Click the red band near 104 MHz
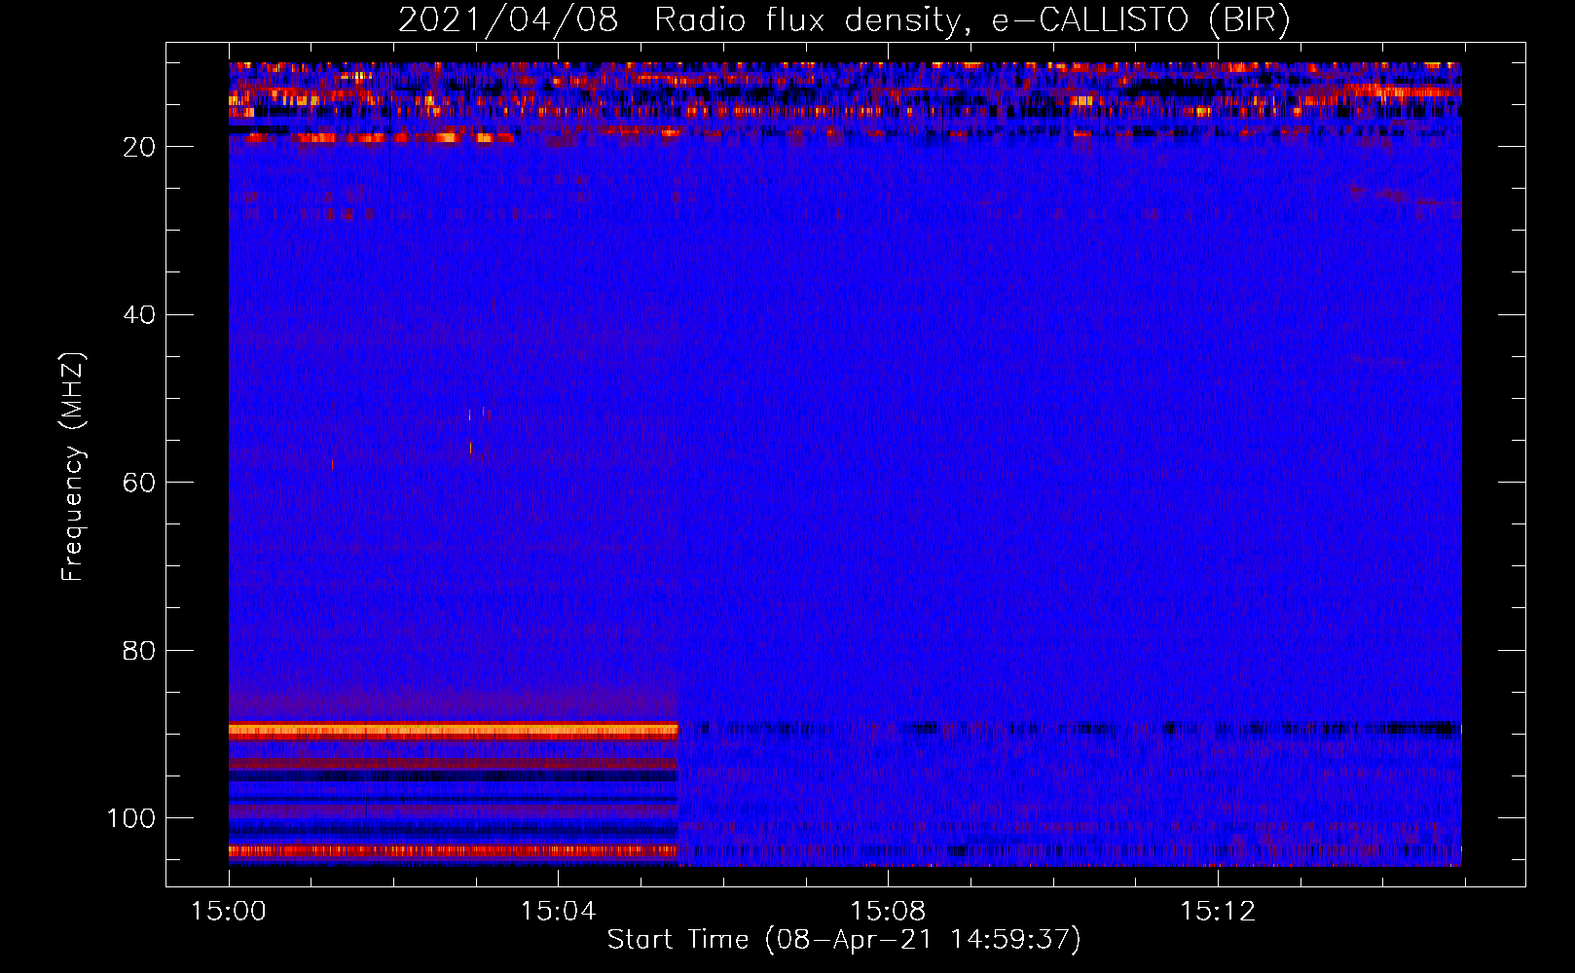 (454, 850)
